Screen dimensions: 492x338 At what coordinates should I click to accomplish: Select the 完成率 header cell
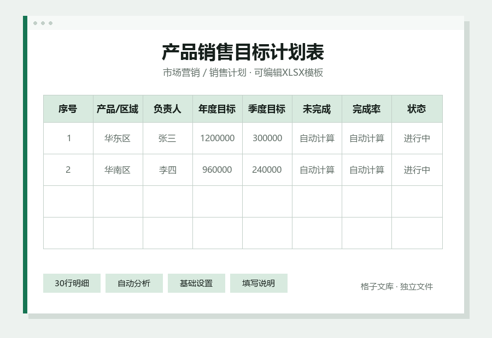pyautogui.click(x=367, y=109)
